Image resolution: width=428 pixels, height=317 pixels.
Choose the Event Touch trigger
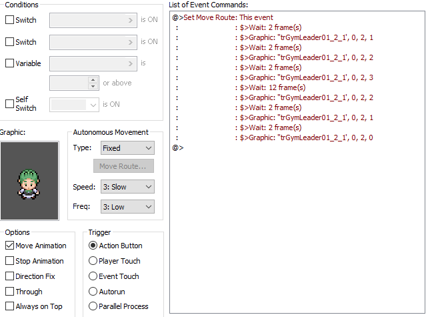pos(93,276)
